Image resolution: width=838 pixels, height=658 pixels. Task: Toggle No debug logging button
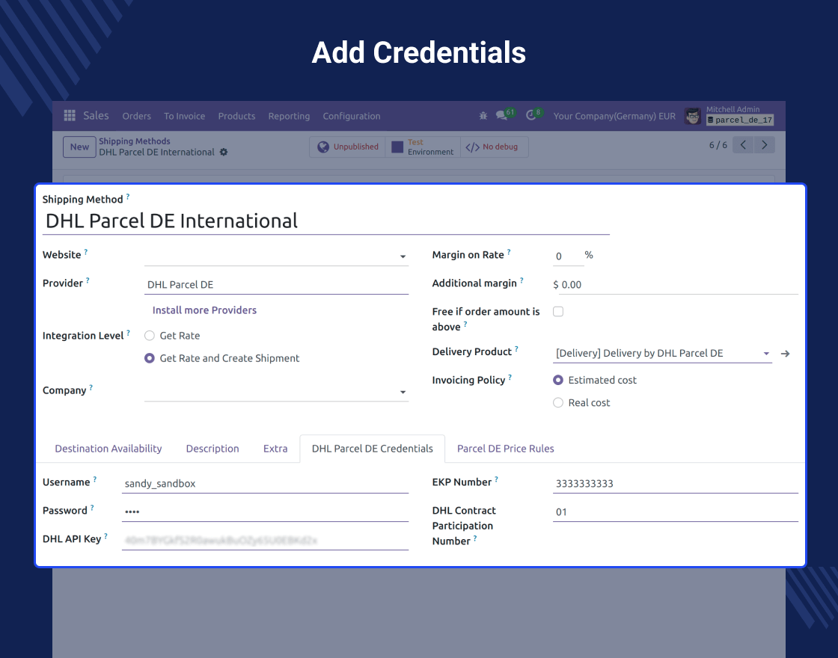pyautogui.click(x=495, y=147)
